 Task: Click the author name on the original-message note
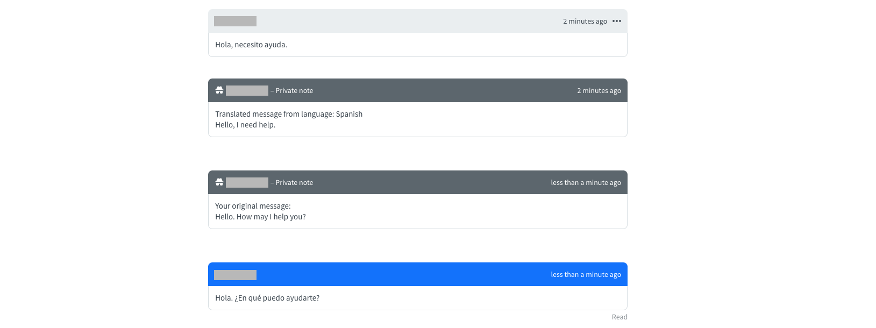point(247,183)
